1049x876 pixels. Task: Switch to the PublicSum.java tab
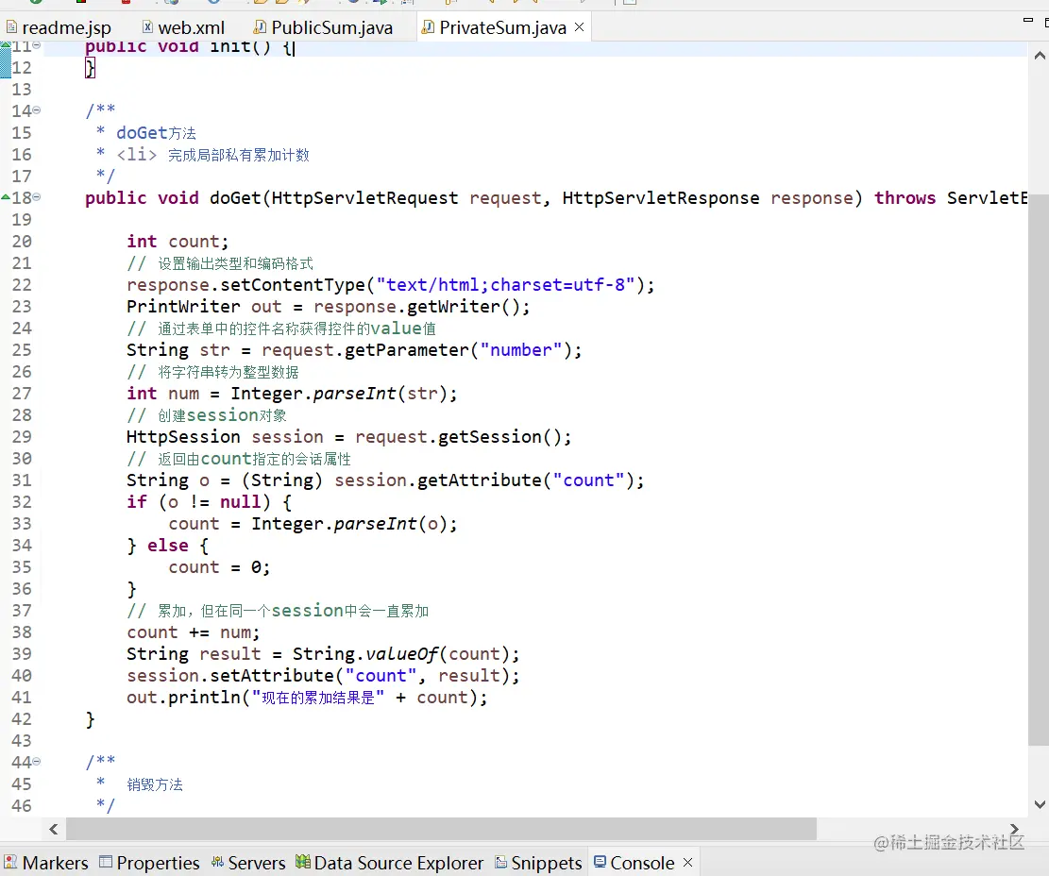[324, 27]
